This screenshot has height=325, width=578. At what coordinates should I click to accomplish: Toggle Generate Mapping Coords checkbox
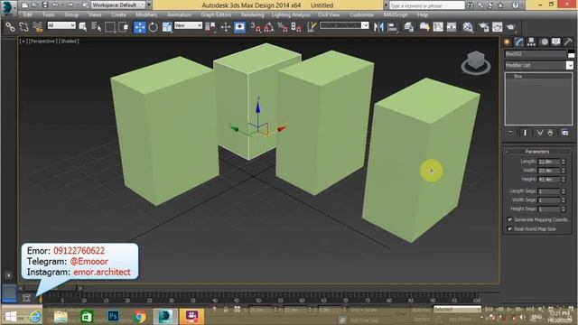coord(509,219)
